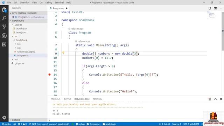224x126 pixels.
Task: Maximize the panel with the up chevron
Action: [x=215, y=99]
